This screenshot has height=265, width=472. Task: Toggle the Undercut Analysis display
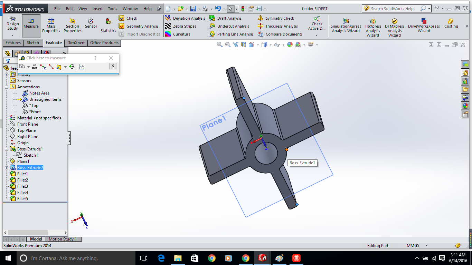click(229, 26)
